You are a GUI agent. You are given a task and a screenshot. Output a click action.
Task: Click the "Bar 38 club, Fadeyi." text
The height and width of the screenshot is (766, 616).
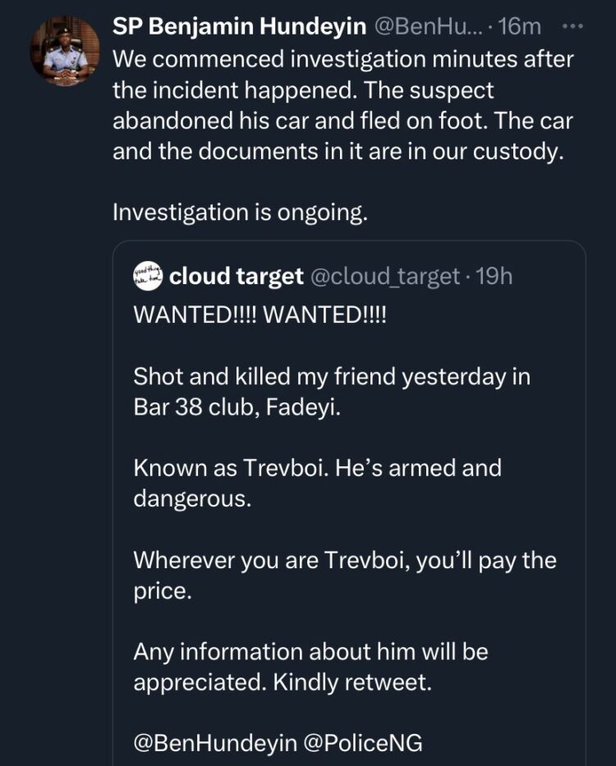[237, 407]
